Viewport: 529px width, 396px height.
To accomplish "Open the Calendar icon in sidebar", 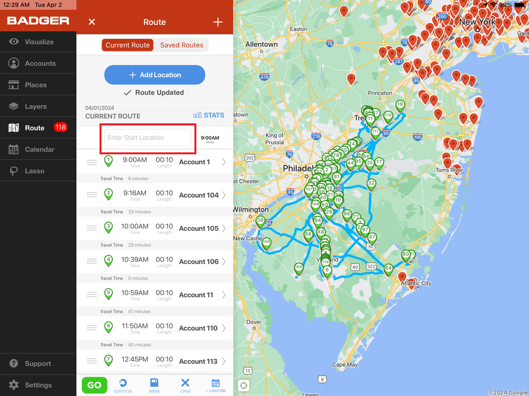I will pyautogui.click(x=14, y=149).
